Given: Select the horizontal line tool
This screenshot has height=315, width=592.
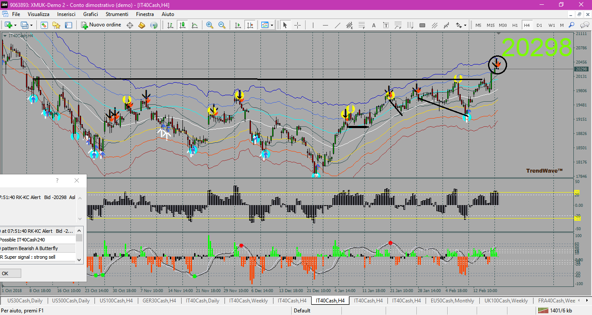Looking at the screenshot, I should click(x=325, y=25).
